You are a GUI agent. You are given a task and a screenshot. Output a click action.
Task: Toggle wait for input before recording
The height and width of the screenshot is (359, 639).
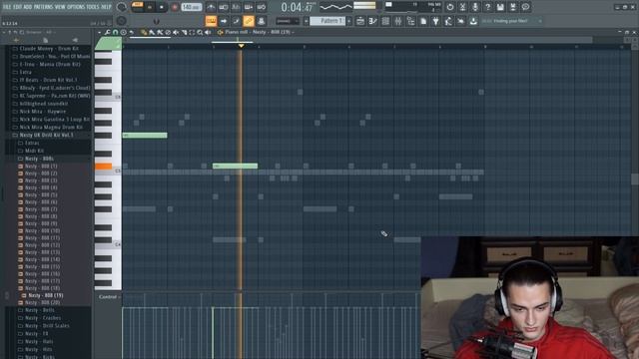224,7
